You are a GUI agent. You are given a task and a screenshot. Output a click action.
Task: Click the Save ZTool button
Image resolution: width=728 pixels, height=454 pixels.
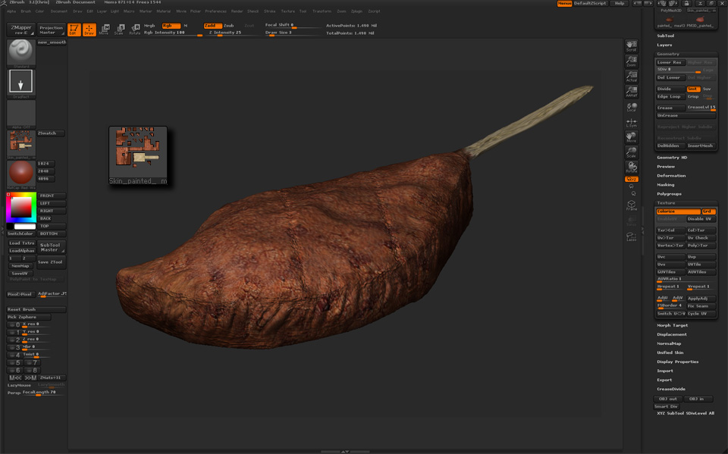click(52, 262)
